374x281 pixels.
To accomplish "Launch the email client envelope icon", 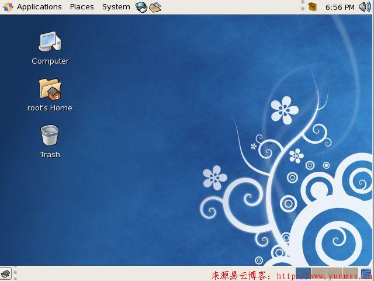I will pyautogui.click(x=155, y=7).
